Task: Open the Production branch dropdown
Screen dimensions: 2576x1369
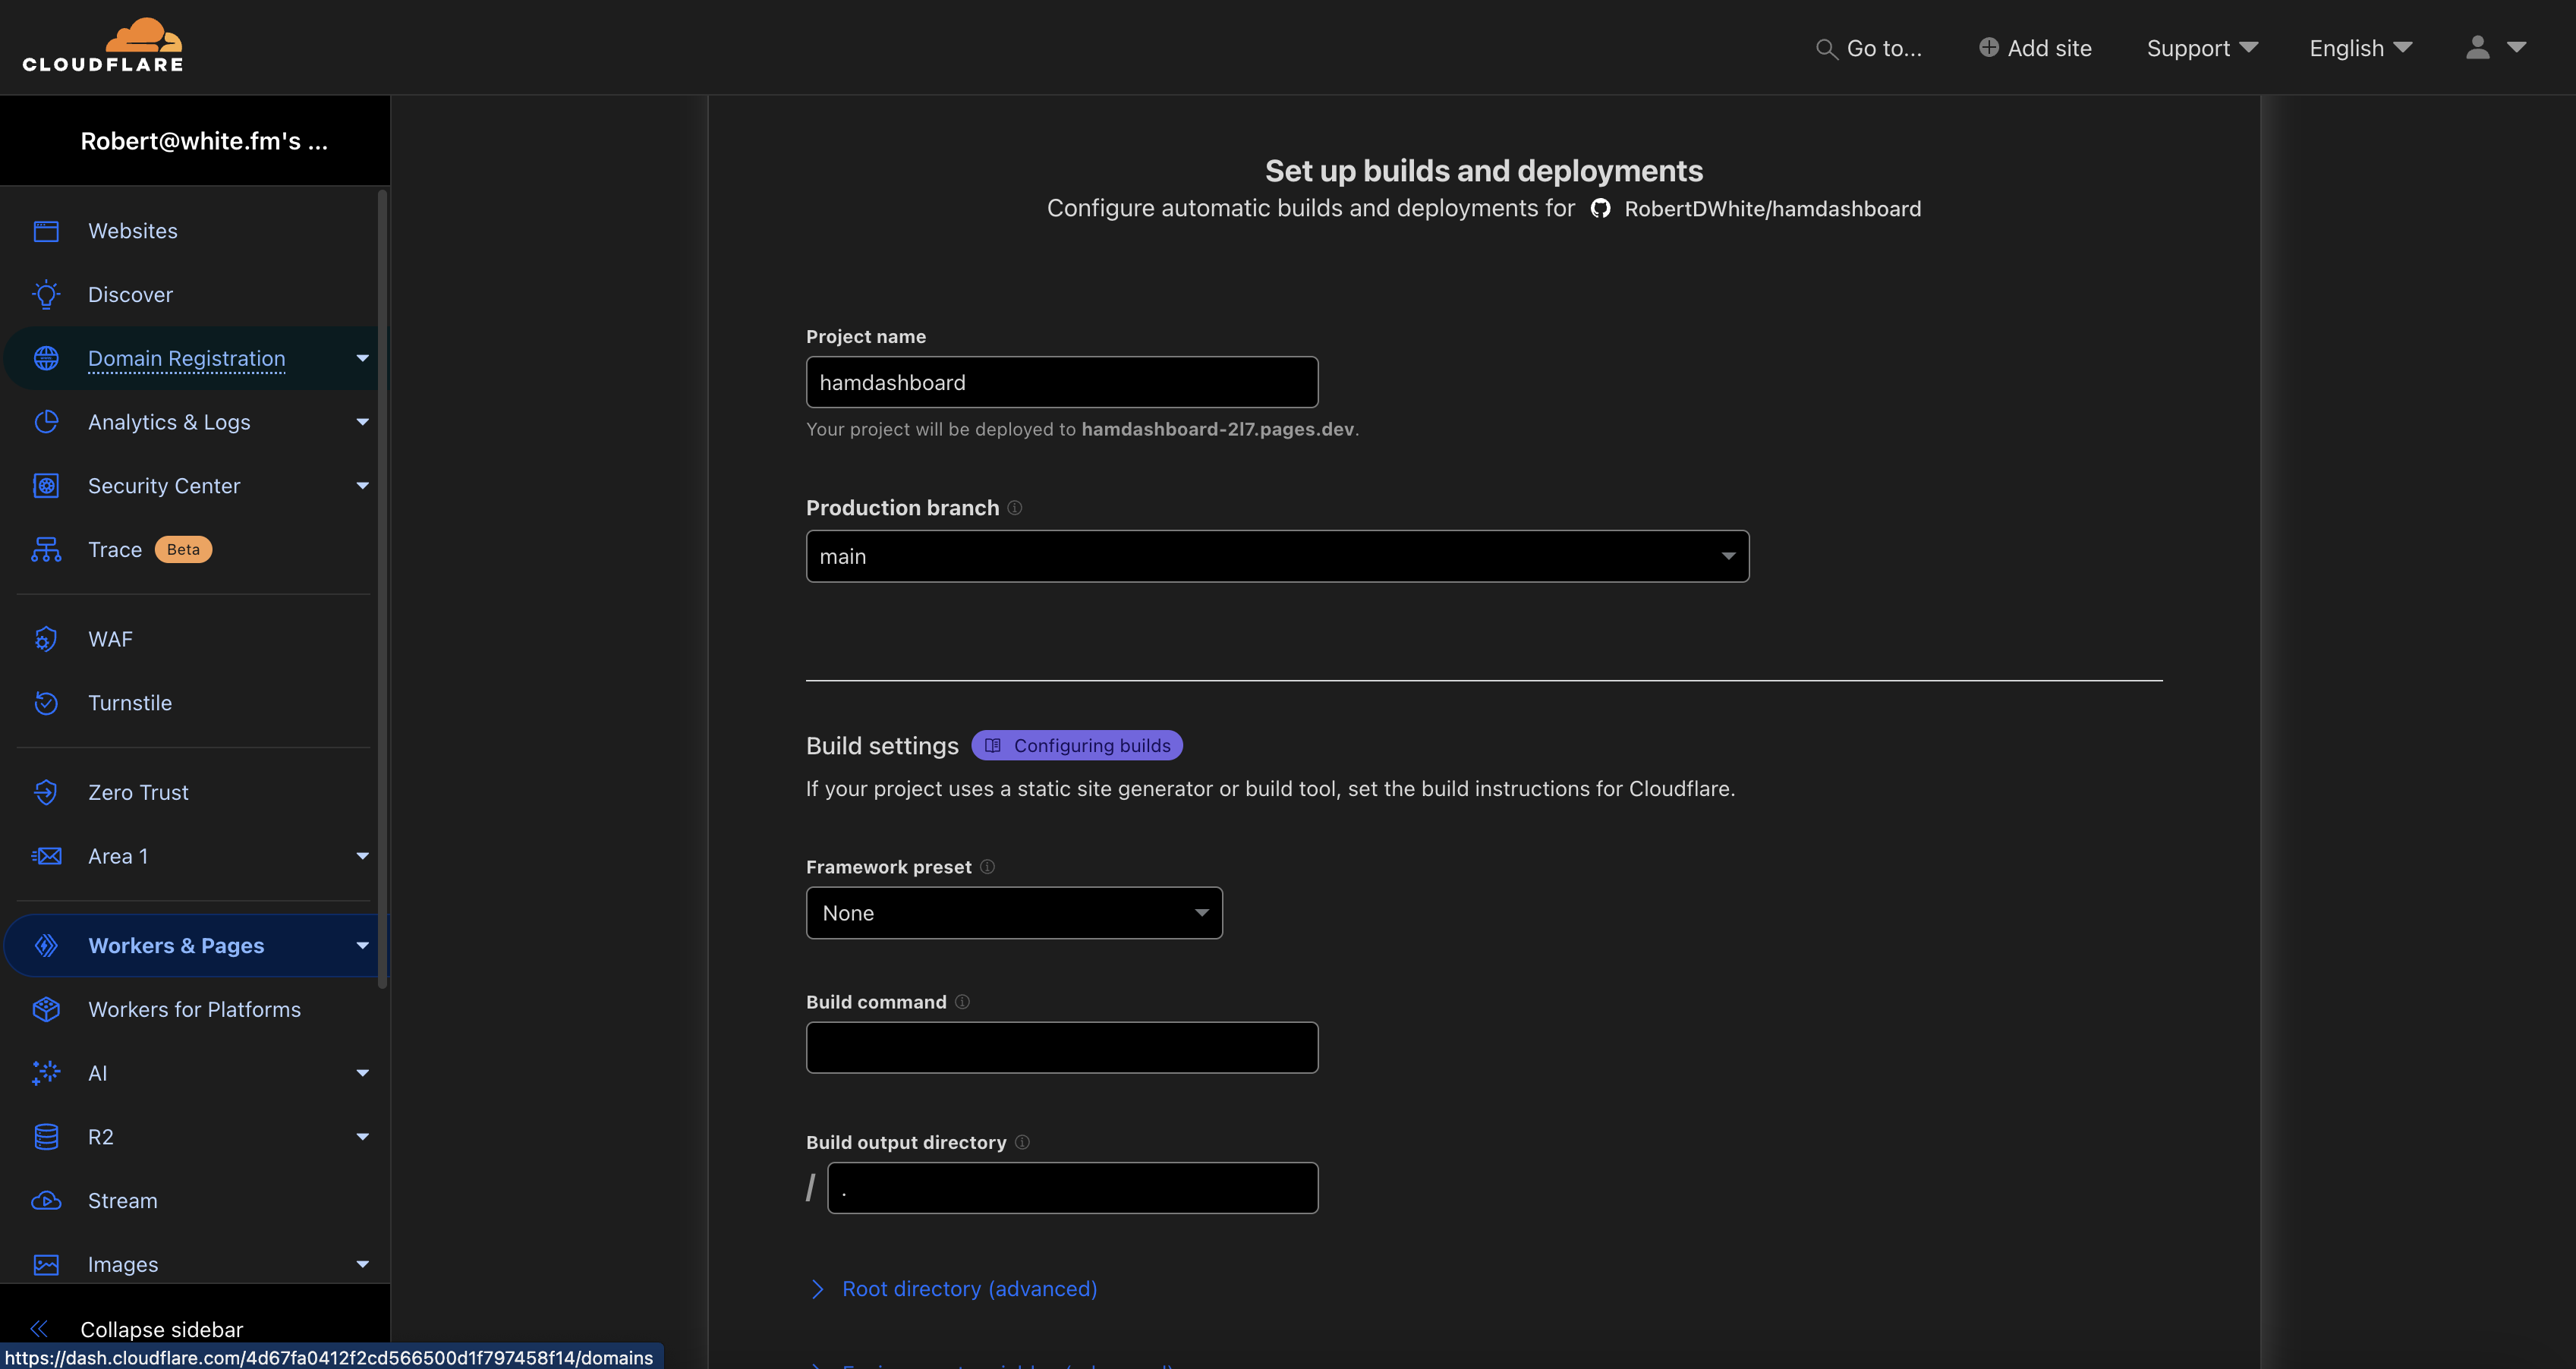Action: click(x=1277, y=557)
